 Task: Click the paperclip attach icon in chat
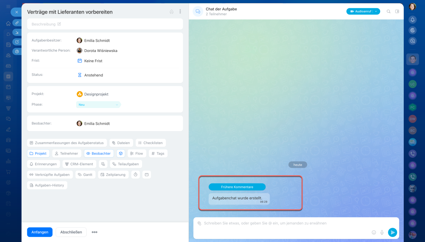(x=199, y=223)
